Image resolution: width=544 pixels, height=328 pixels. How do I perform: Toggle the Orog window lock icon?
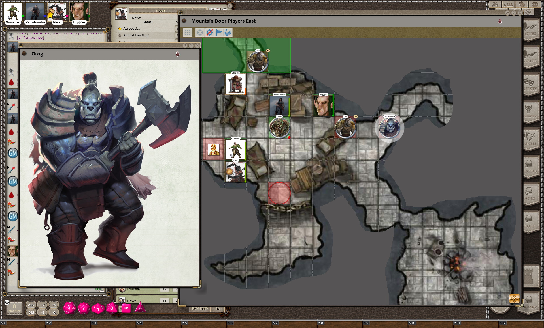pyautogui.click(x=178, y=54)
